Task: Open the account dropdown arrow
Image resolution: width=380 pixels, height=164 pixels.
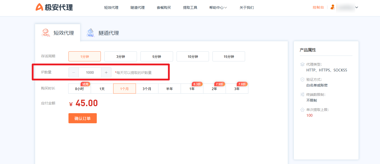Action: pyautogui.click(x=357, y=7)
